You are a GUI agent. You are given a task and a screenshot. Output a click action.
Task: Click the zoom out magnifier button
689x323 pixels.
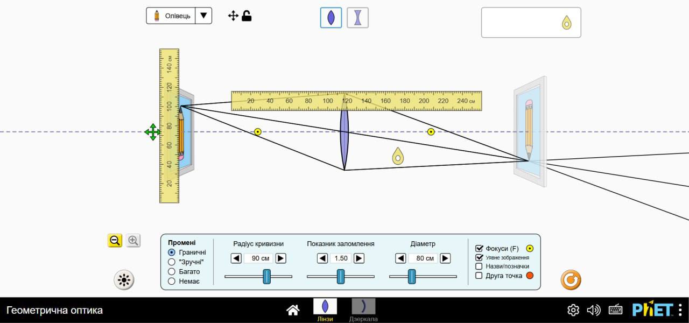tap(115, 241)
